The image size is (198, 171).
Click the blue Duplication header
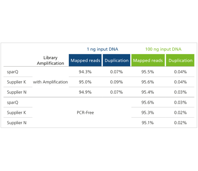(x=117, y=60)
